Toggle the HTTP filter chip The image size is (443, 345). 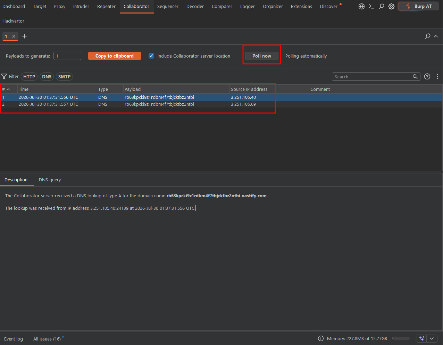pyautogui.click(x=29, y=77)
